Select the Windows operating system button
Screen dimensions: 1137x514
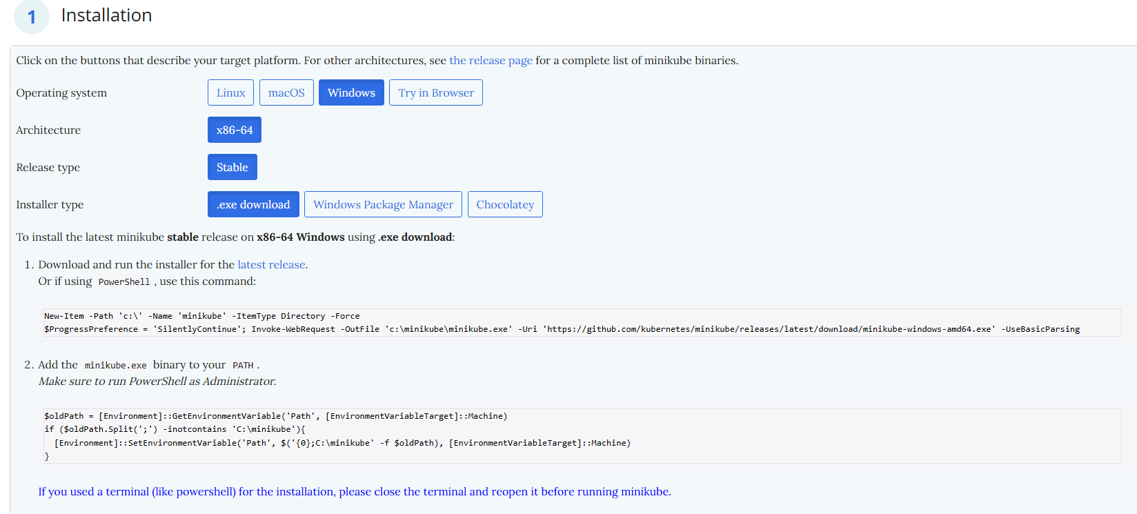click(351, 92)
